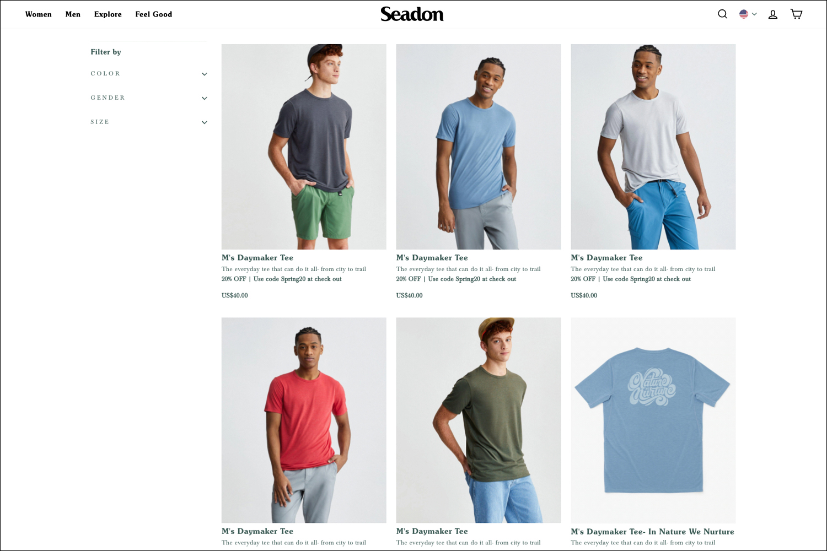Expand the Size filter chevron
This screenshot has height=551, width=827.
(205, 122)
